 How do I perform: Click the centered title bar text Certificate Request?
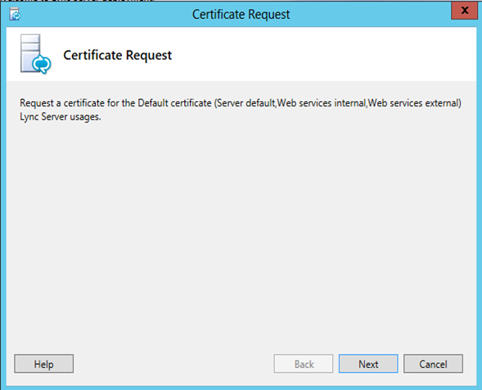(241, 15)
